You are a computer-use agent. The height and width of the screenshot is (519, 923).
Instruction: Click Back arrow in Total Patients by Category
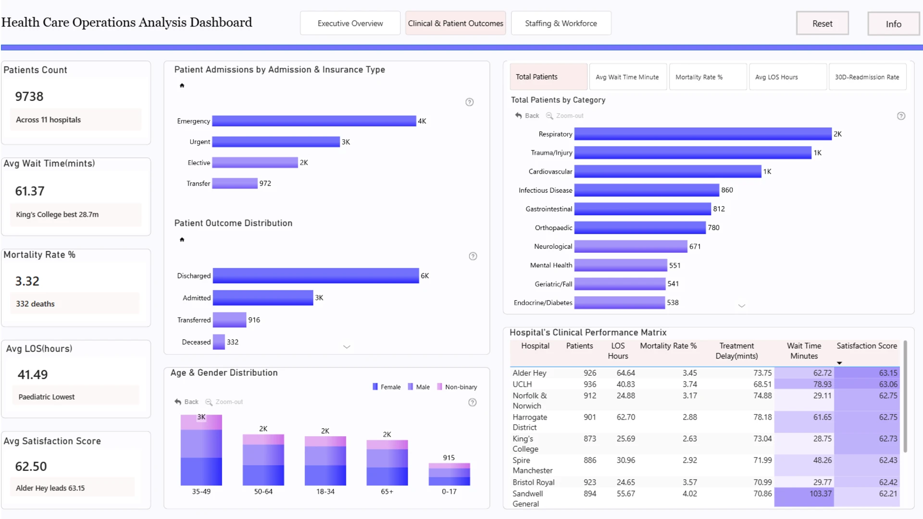point(527,116)
